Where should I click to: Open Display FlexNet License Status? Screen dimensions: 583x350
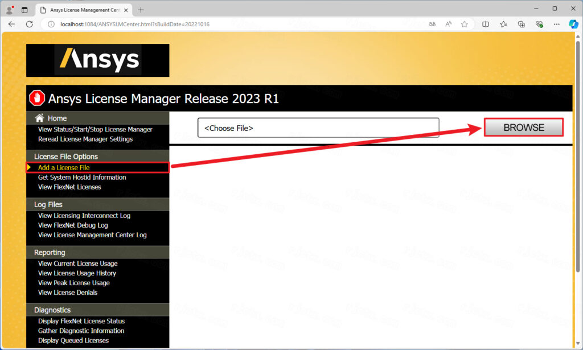click(x=81, y=321)
